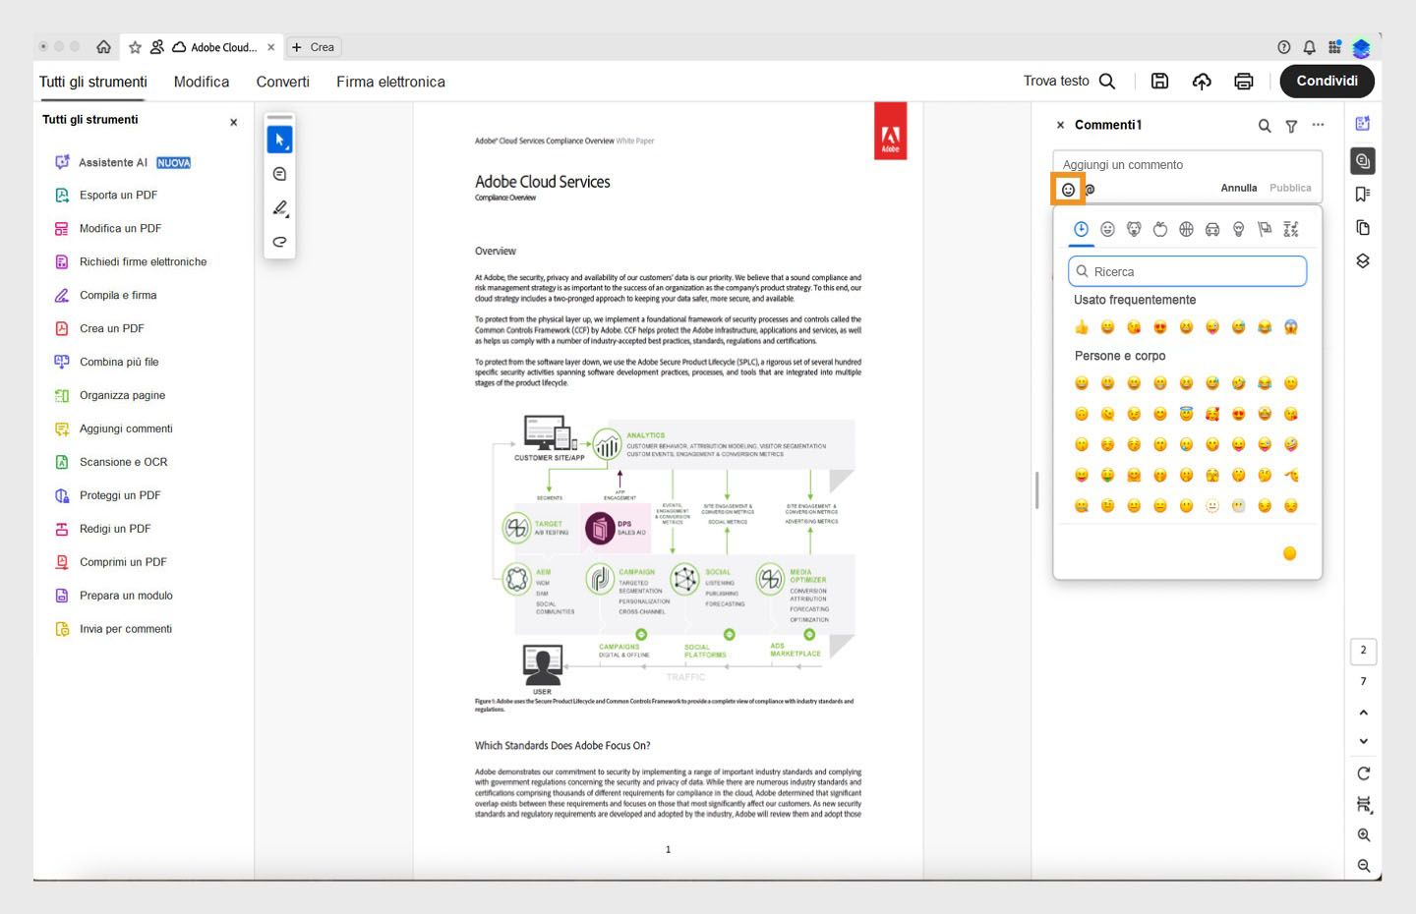The width and height of the screenshot is (1416, 914).
Task: Open Assistente AI tool
Action: (x=123, y=162)
